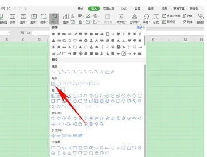
Task: Click the undo arrow in quick access bar
Action: [x=14, y=9]
